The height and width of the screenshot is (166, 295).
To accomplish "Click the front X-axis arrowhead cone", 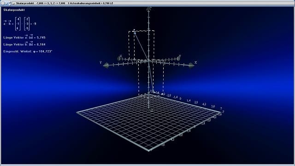I will tap(191, 65).
